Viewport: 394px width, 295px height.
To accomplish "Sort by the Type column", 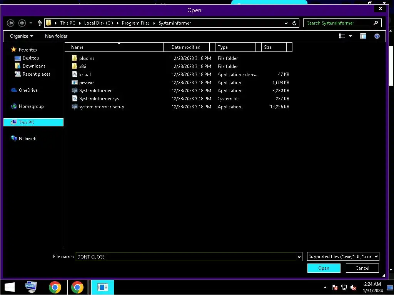I will (235, 47).
